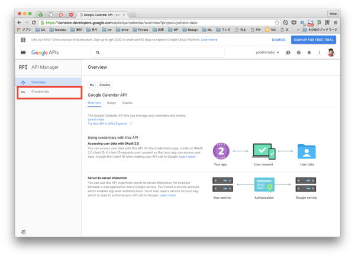The width and height of the screenshot is (355, 258).
Task: Bookmark this page with the star icon
Action: [x=277, y=23]
